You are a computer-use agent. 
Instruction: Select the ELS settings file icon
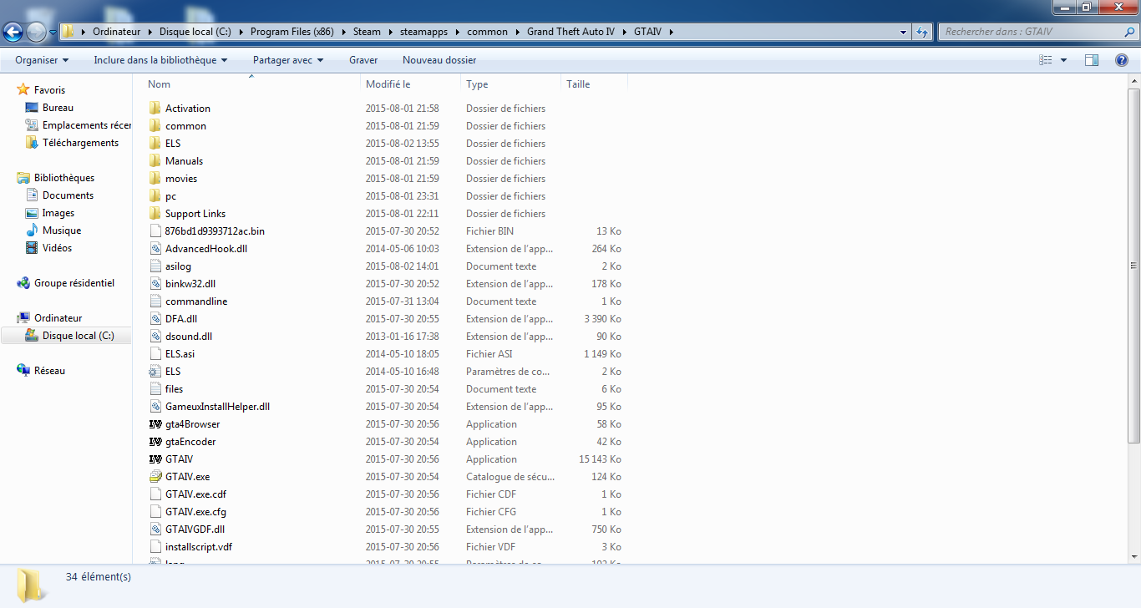[155, 372]
